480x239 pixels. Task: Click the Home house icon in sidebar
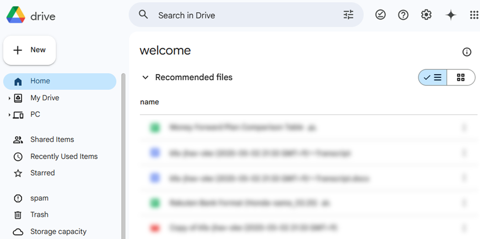click(18, 81)
